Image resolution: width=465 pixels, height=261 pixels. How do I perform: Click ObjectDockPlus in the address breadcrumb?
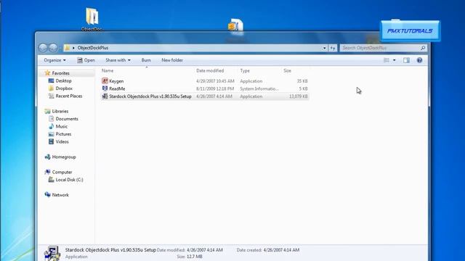click(93, 48)
